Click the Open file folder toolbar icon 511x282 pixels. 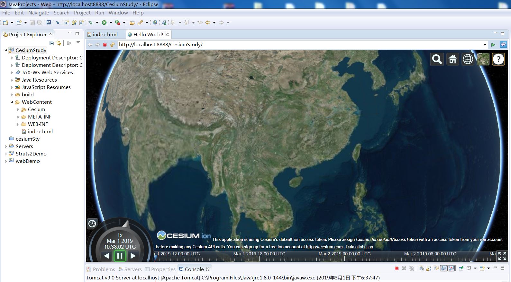coord(132,22)
